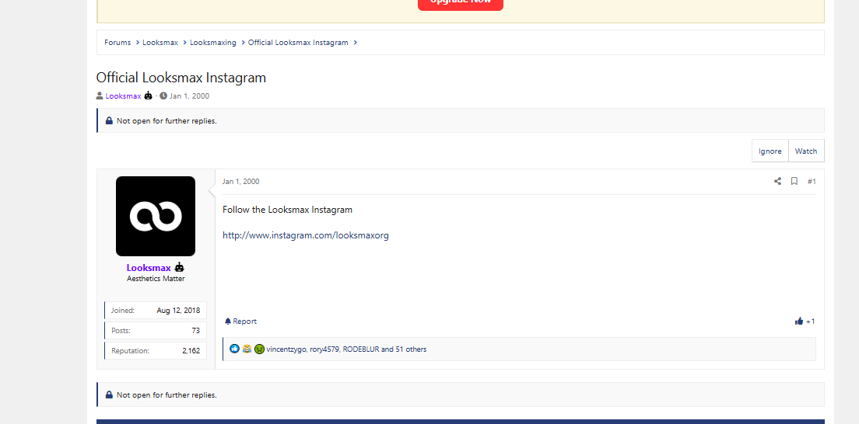Open the instagram.com/looksmaxorg link

306,235
